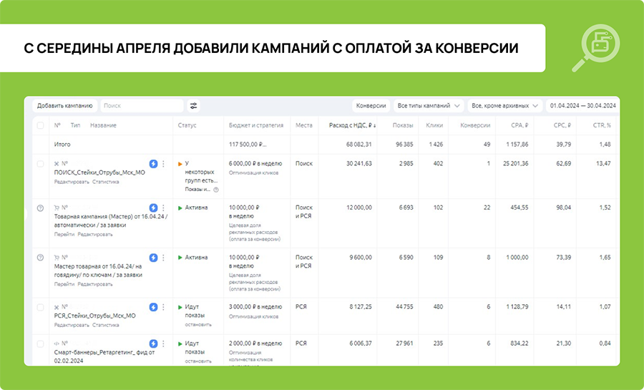This screenshot has height=390, width=644.
Task: Check the box for Смарт-баннеры_Ретаргетинг campaign
Action: [x=40, y=343]
